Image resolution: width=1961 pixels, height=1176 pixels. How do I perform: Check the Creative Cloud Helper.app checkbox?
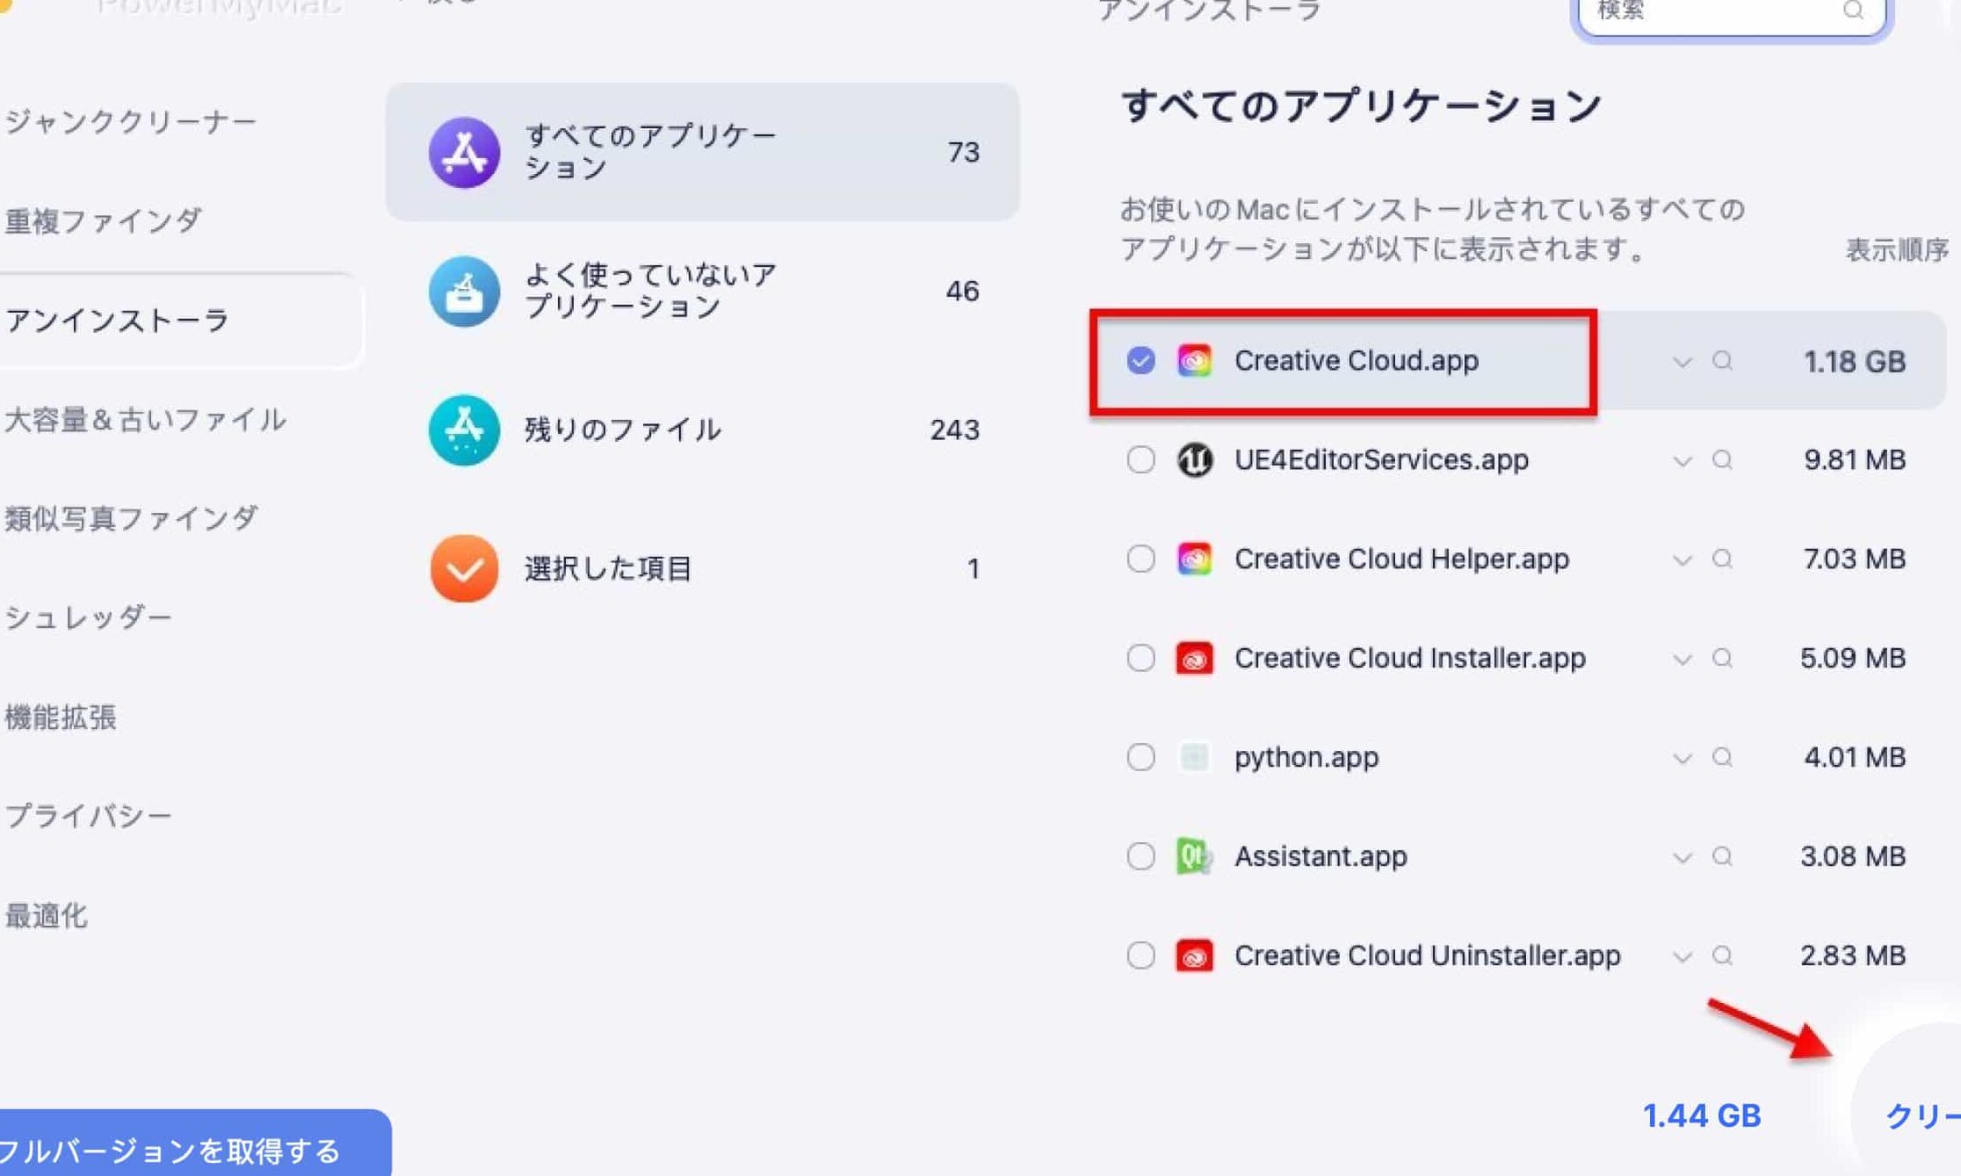(1140, 559)
